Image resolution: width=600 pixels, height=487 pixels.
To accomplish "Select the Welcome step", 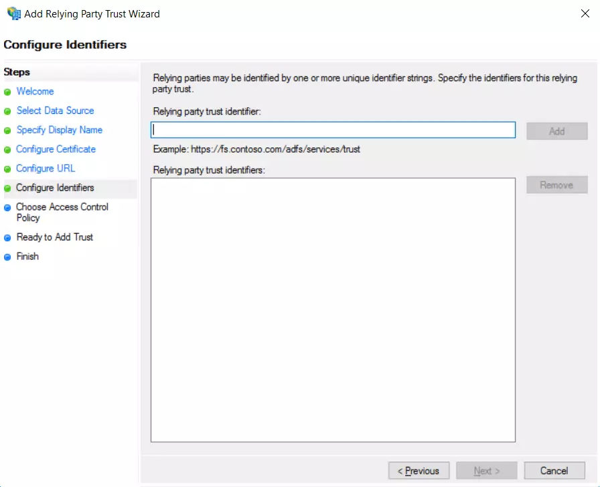I will (x=35, y=91).
